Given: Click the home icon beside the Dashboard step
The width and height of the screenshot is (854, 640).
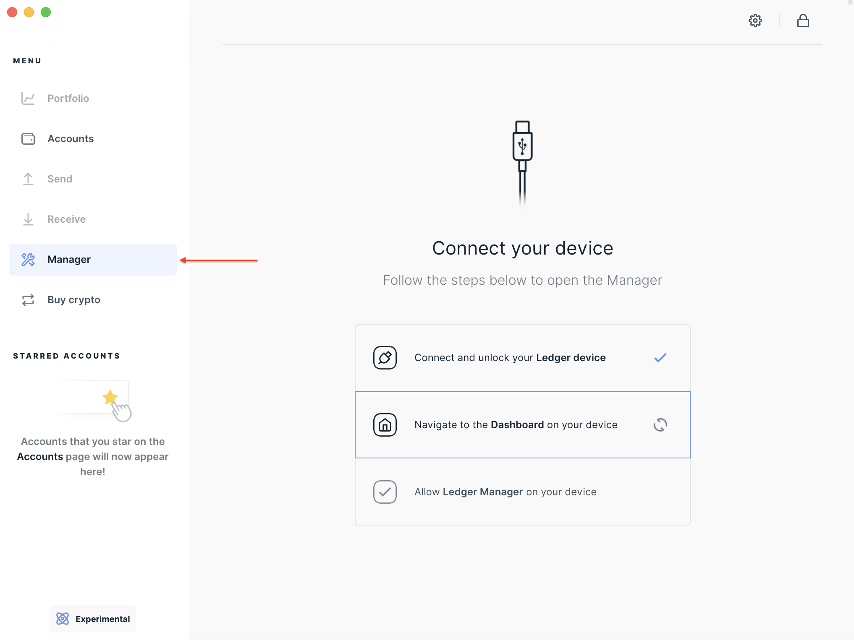Looking at the screenshot, I should (x=384, y=424).
